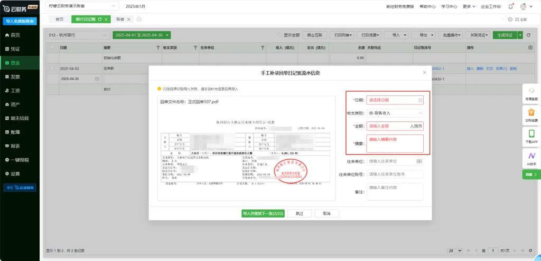Click the 金额 input field
541x261 pixels.
click(x=395, y=127)
